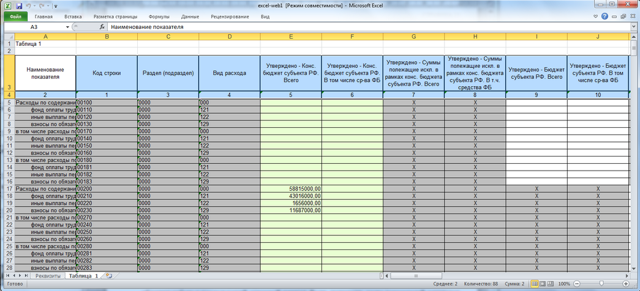This screenshot has width=640, height=291.
Task: Go to first sheet navigation arrow
Action: pos(9,276)
